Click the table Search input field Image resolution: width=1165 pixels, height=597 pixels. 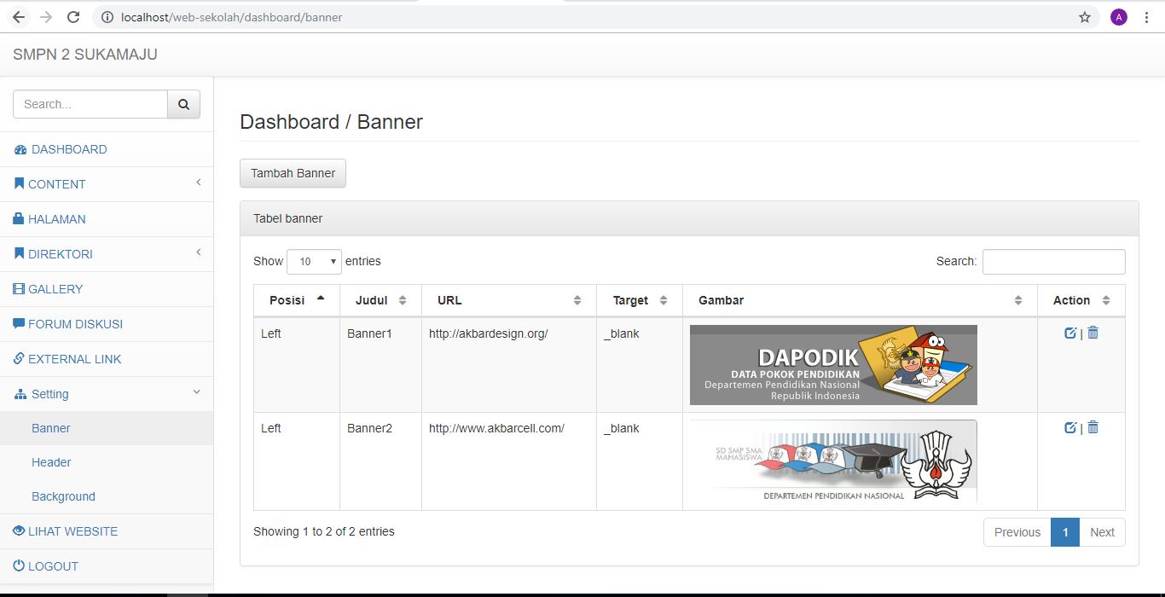pyautogui.click(x=1053, y=262)
